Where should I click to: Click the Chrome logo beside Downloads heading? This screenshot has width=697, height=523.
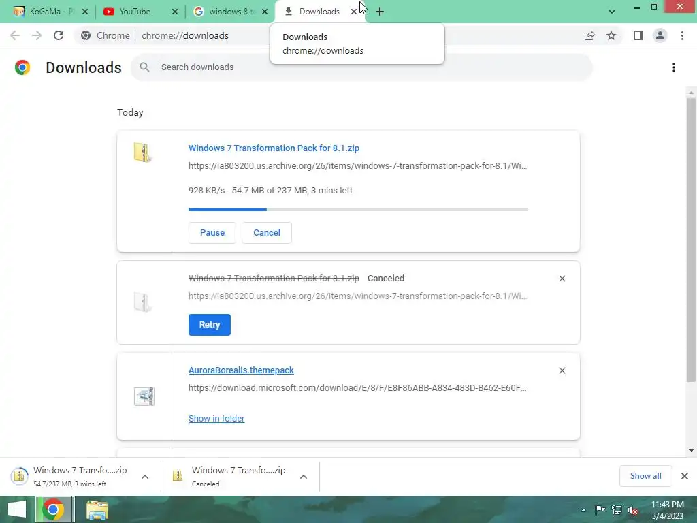22,67
